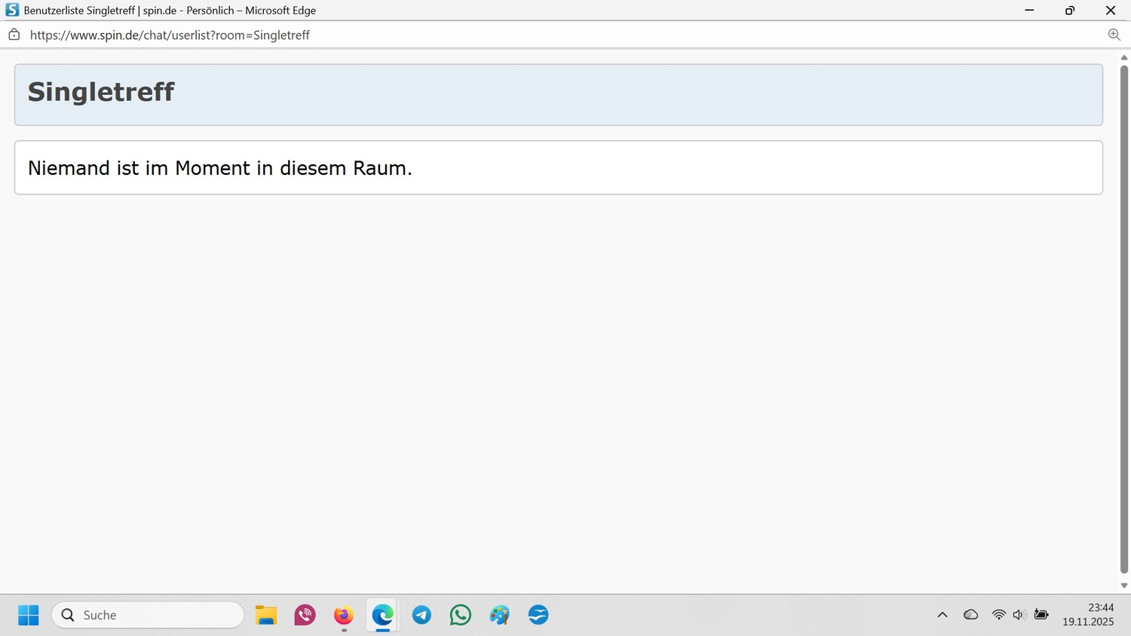The image size is (1131, 636).
Task: Open WhatsApp from the taskbar
Action: point(461,615)
